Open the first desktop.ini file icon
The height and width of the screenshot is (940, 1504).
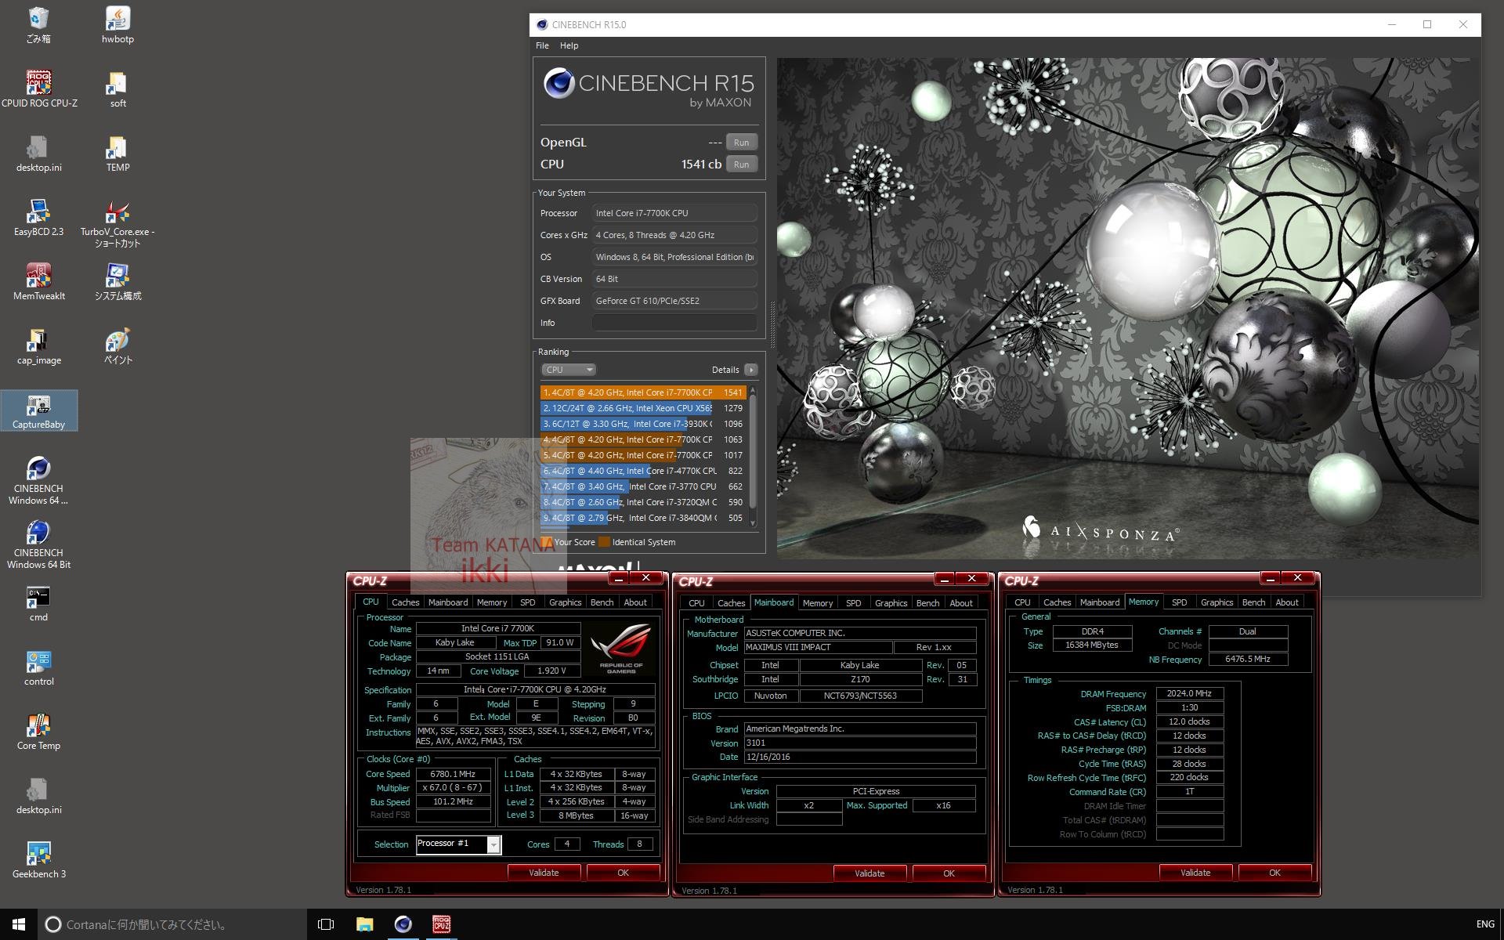38,153
